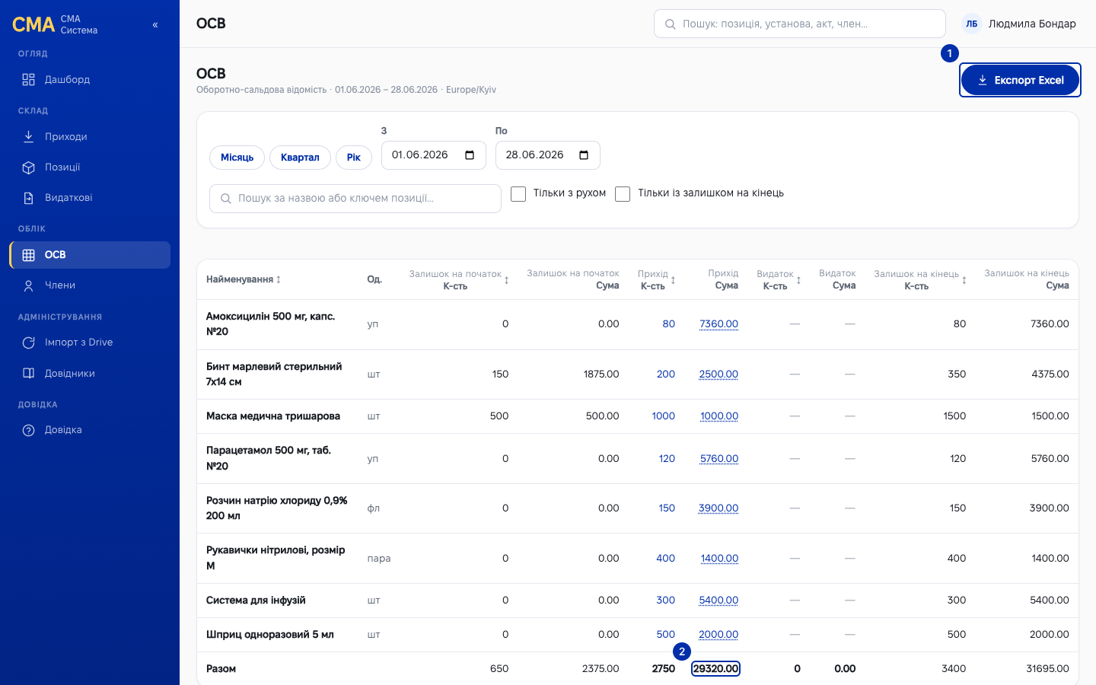The height and width of the screenshot is (685, 1096).
Task: Export the report with Експорт Excel
Action: click(x=1020, y=80)
